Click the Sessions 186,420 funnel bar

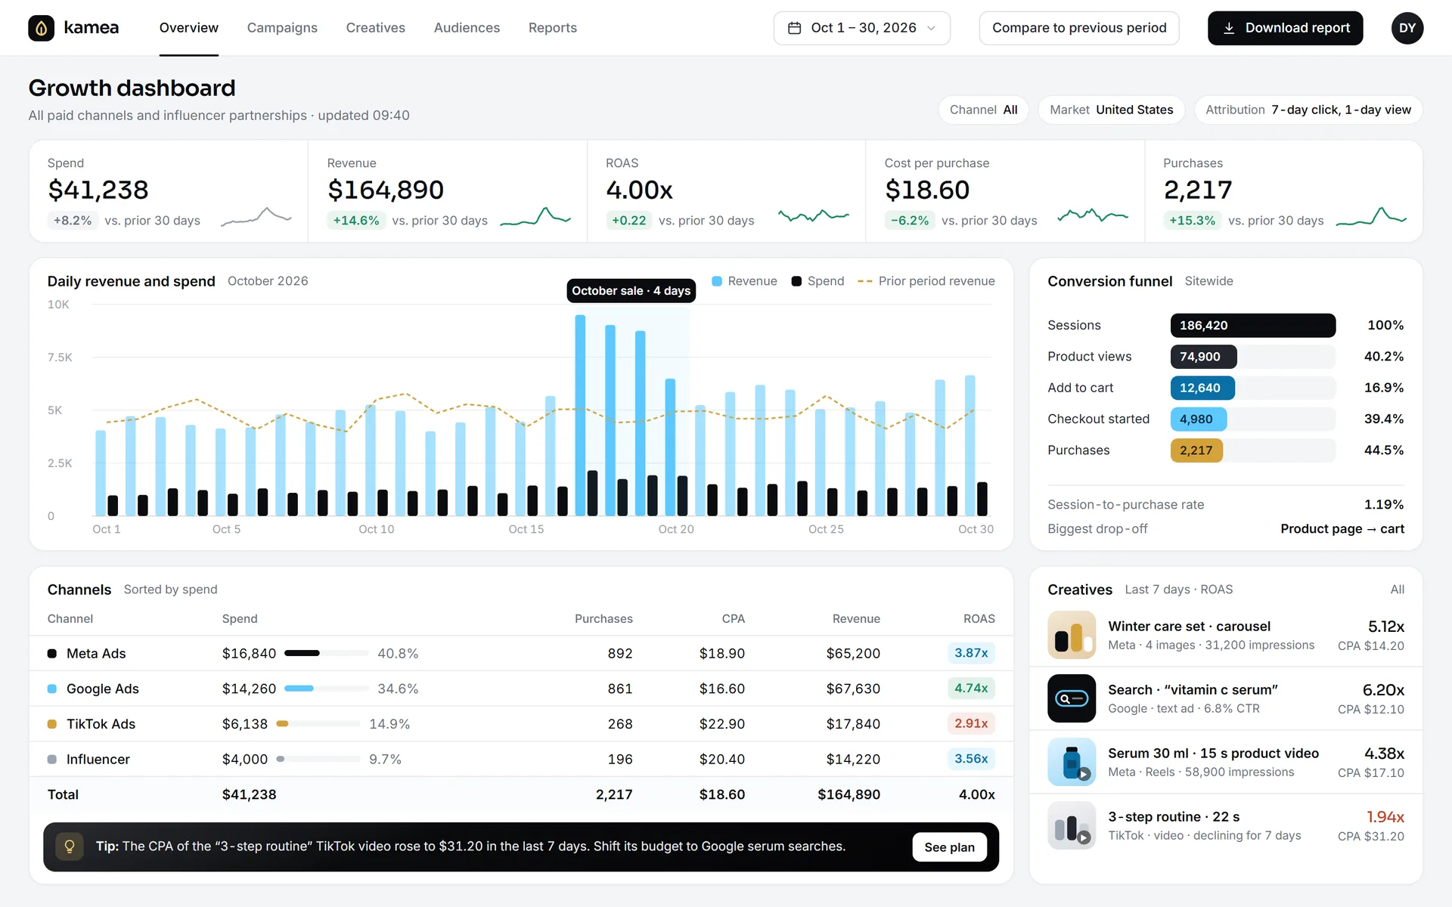point(1252,325)
